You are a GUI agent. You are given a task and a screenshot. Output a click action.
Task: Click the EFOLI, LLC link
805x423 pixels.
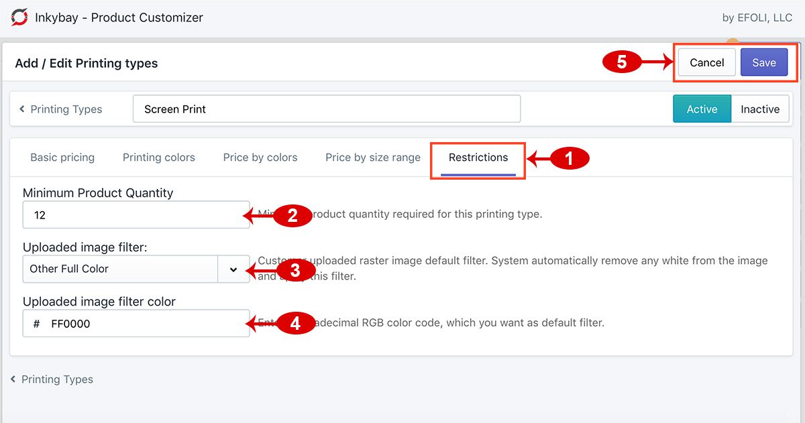758,17
